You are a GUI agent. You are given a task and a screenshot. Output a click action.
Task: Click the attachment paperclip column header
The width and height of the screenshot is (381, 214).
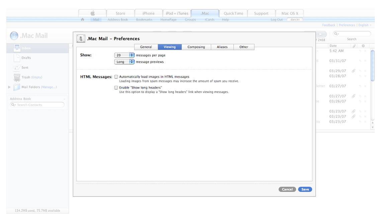[x=354, y=46]
